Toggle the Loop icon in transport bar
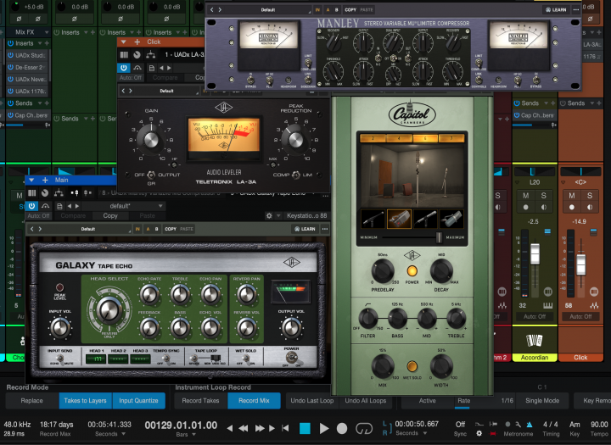611x445 pixels. click(x=365, y=429)
